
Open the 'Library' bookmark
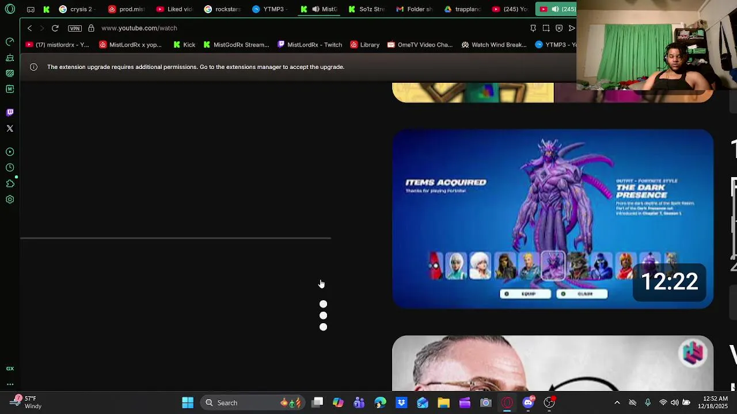pos(365,45)
